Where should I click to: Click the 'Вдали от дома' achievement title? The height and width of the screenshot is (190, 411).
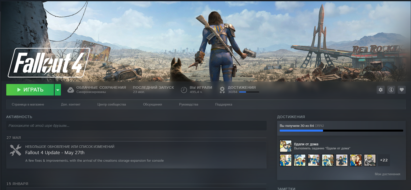306,144
